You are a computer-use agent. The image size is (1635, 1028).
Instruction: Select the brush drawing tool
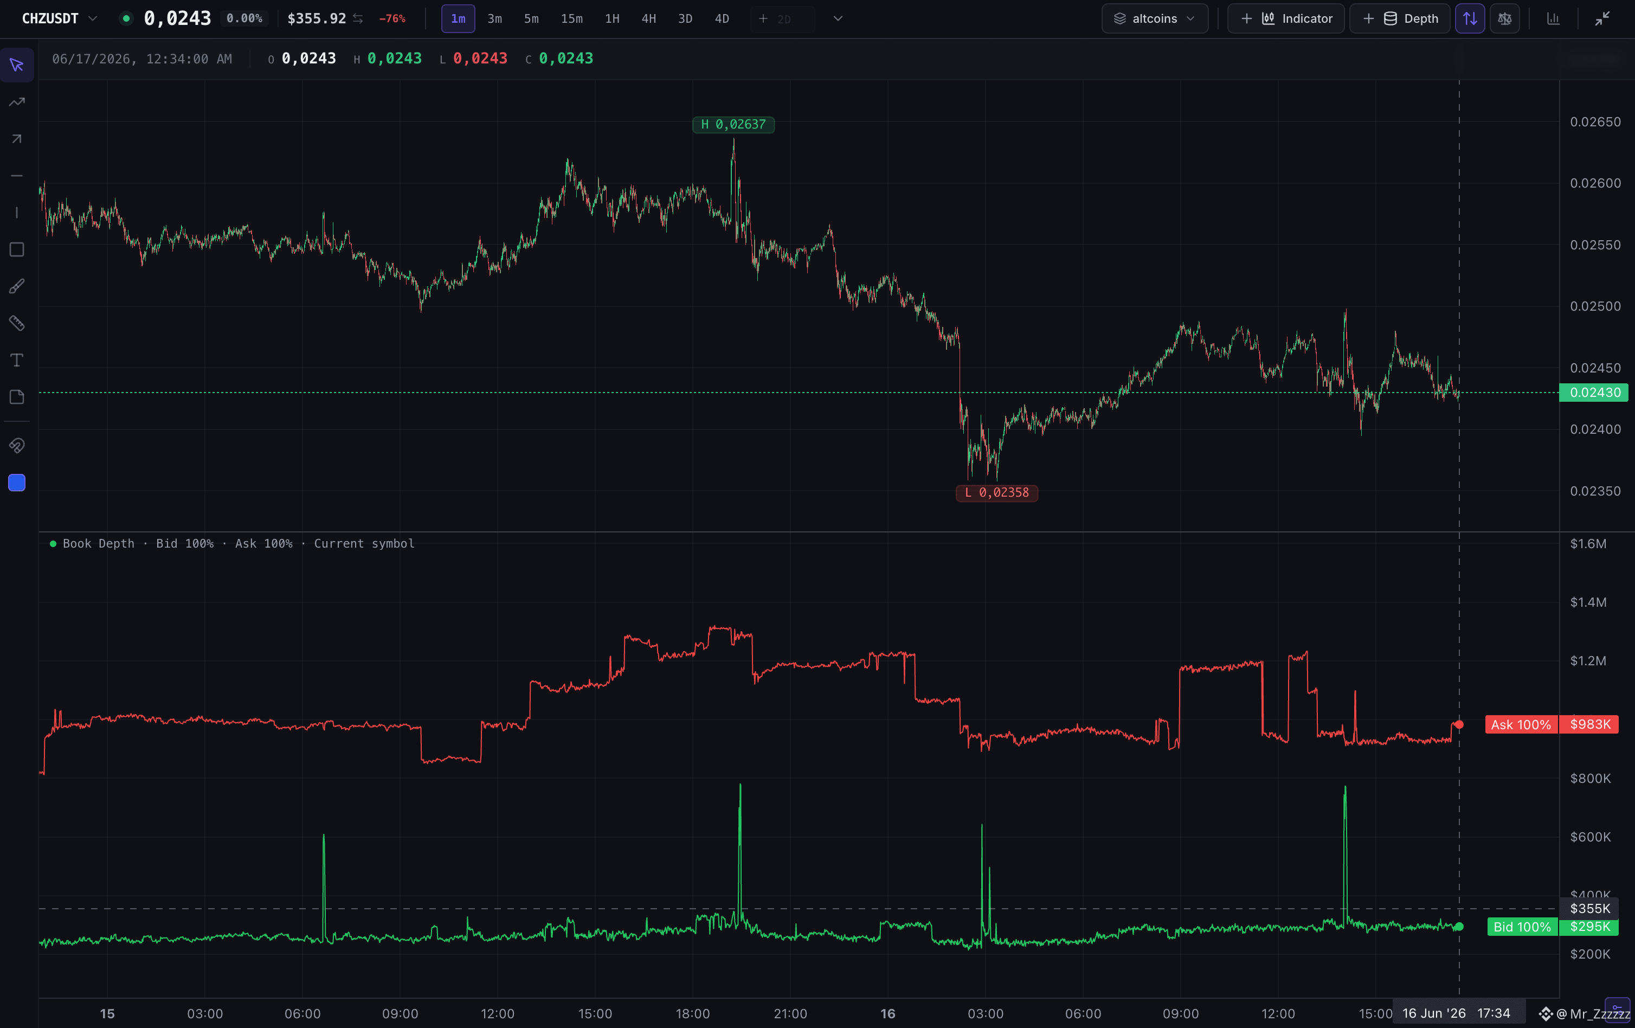pyautogui.click(x=17, y=286)
